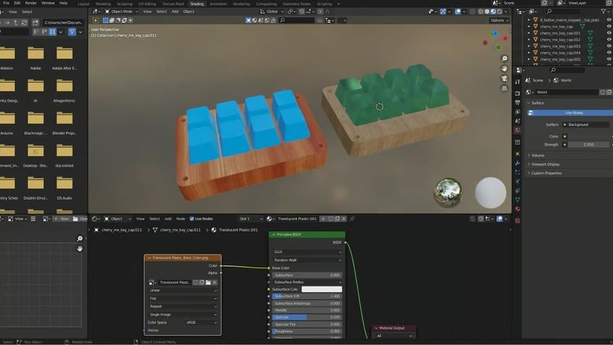
Task: Open the Texture properties checker tab
Action: point(517,220)
